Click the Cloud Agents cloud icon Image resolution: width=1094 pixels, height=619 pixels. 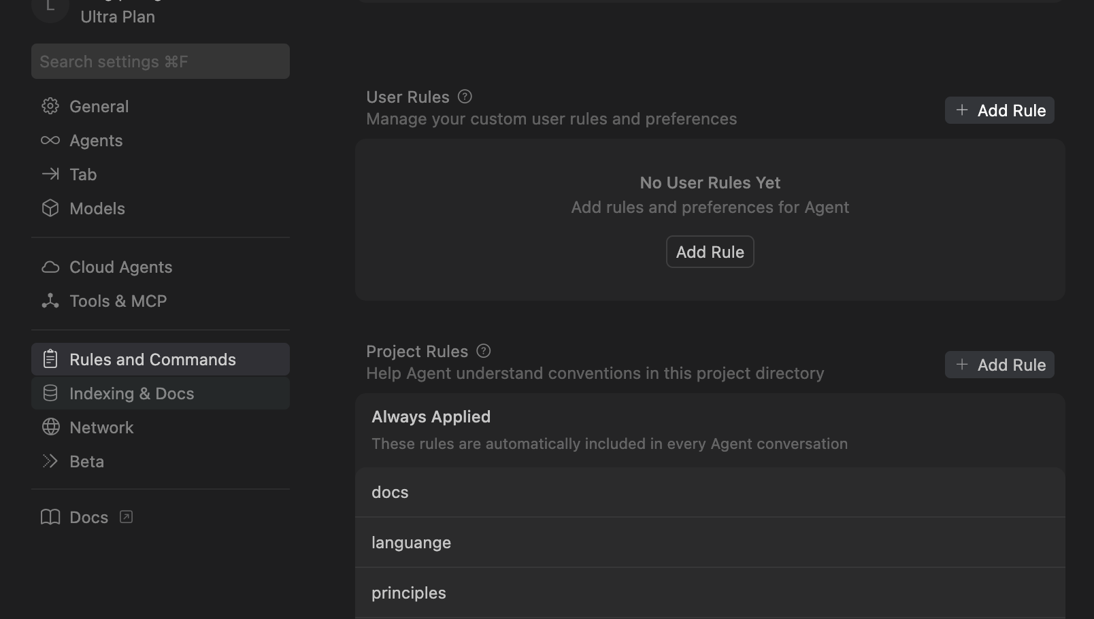(50, 267)
